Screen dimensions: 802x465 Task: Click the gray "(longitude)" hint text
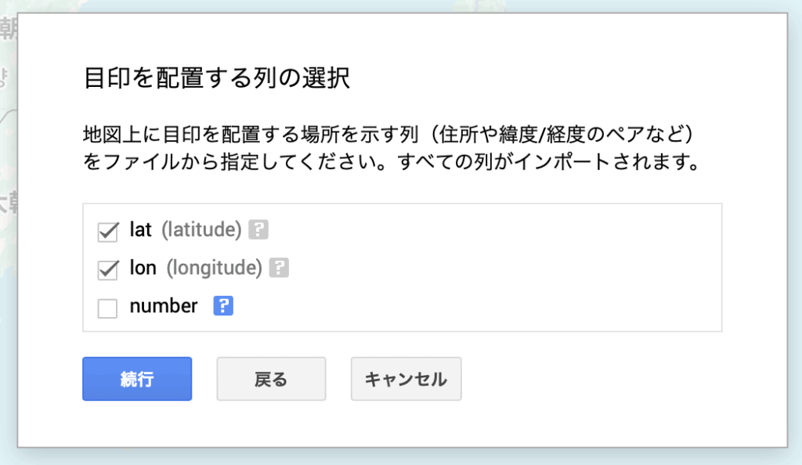[x=213, y=268]
